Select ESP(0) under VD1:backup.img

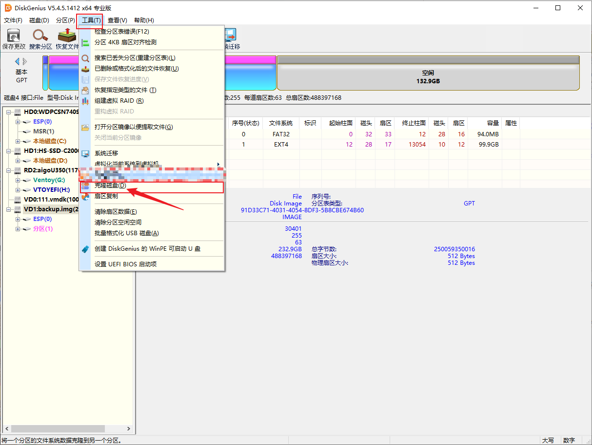[x=42, y=219]
